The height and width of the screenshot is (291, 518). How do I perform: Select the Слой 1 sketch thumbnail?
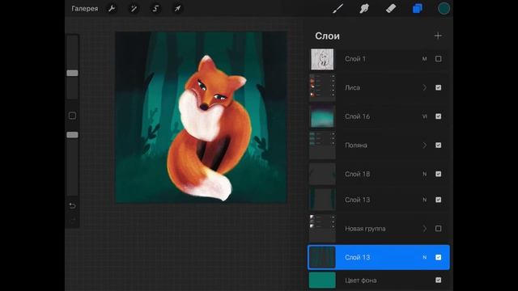322,59
